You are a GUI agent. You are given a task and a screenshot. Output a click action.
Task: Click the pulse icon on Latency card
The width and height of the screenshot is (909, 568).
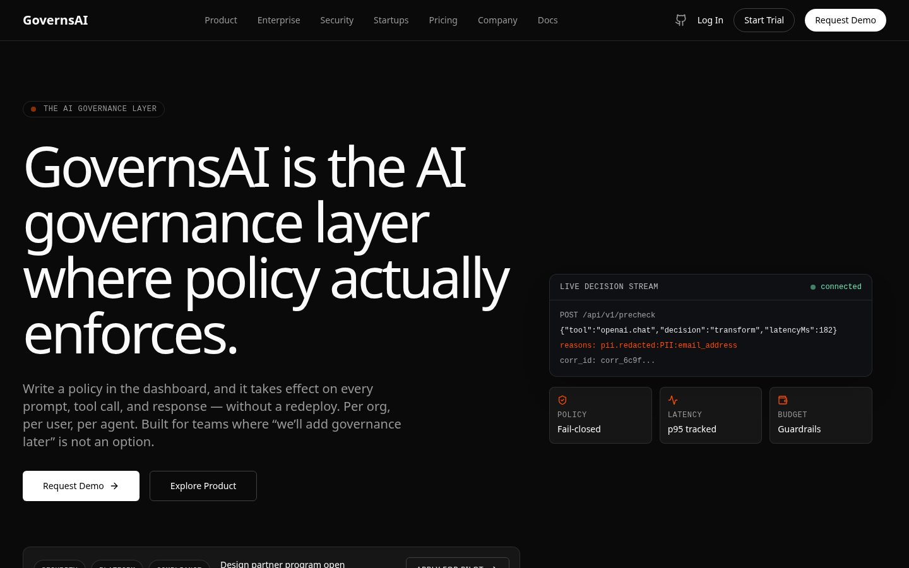673,400
